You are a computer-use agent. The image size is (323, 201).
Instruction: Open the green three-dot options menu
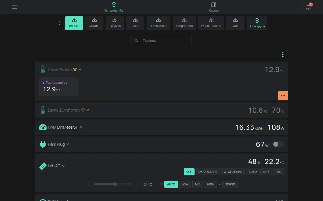283,55
